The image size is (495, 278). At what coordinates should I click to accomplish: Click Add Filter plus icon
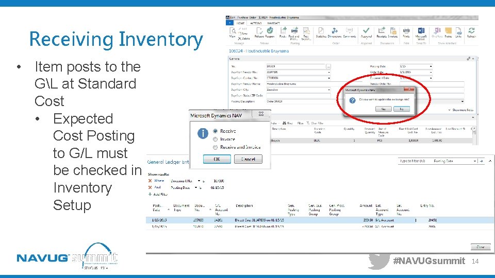(x=150, y=194)
